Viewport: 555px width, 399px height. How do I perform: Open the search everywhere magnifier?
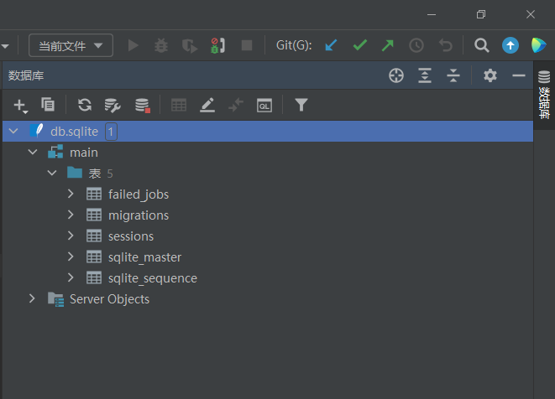tap(481, 45)
